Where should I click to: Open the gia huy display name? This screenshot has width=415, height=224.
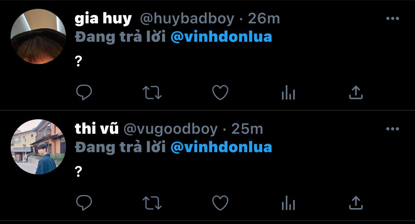[103, 19]
